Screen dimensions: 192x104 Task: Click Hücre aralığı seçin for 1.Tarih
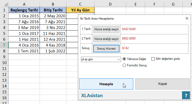pyautogui.click(x=106, y=29)
